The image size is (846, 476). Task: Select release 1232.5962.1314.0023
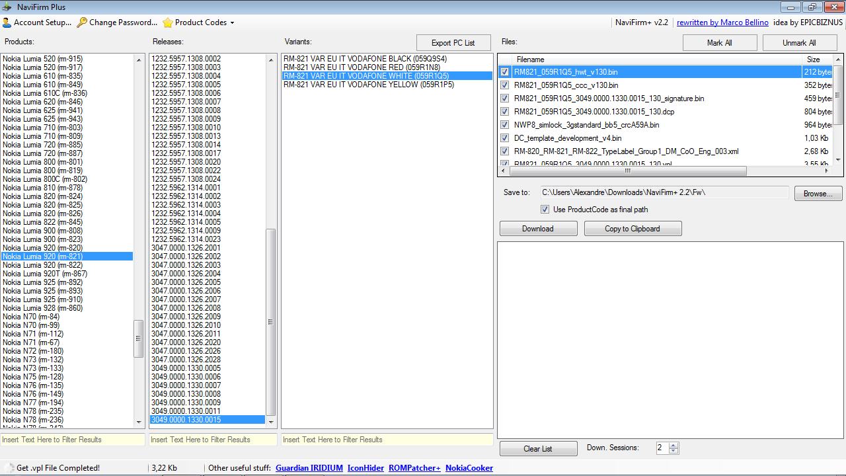coord(208,239)
